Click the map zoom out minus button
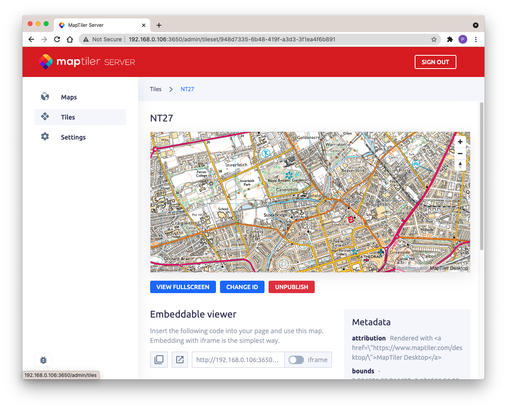The width and height of the screenshot is (507, 409). pyautogui.click(x=460, y=154)
